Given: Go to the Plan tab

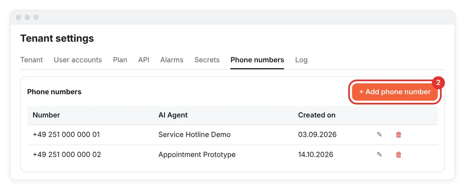Looking at the screenshot, I should tap(120, 60).
